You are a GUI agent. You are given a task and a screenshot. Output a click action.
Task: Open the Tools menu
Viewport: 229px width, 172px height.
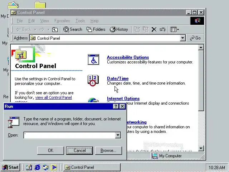pyautogui.click(x=80, y=21)
